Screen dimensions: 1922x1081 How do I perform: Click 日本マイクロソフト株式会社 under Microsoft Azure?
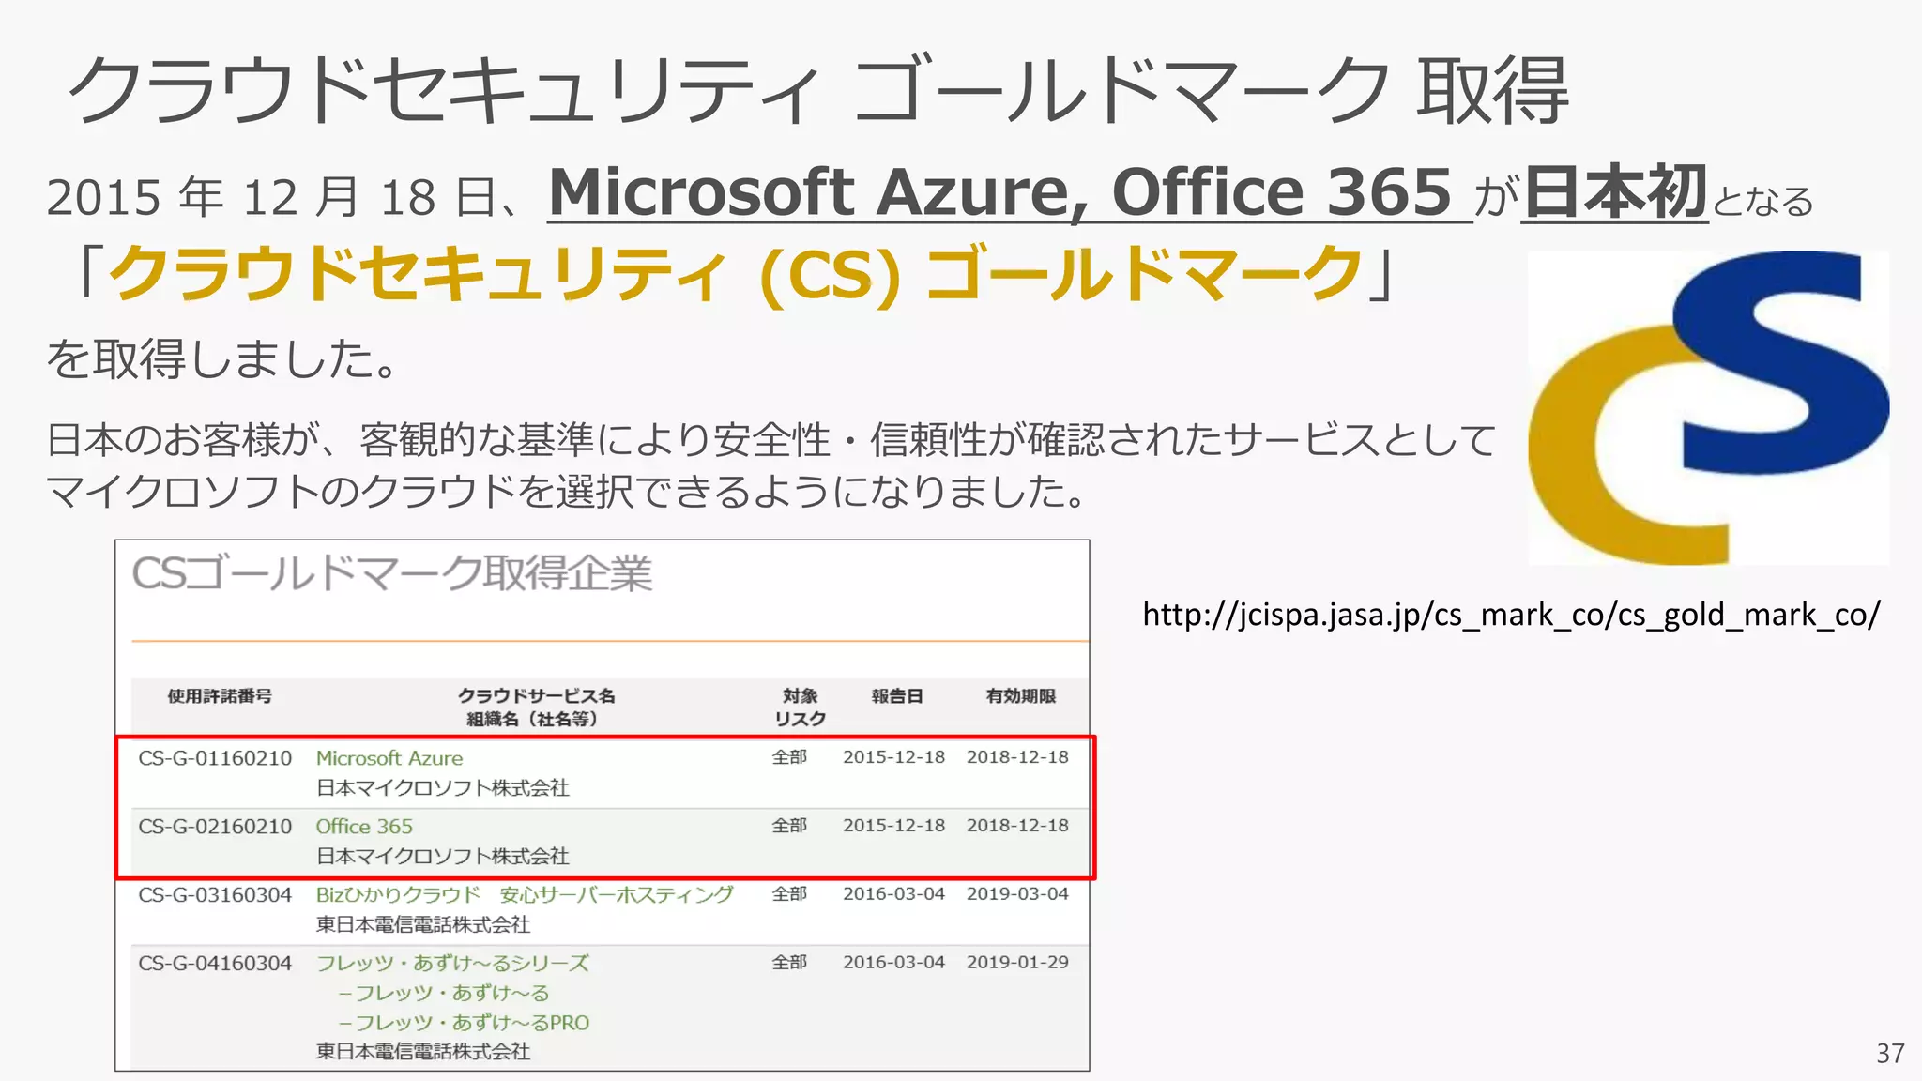click(x=443, y=788)
